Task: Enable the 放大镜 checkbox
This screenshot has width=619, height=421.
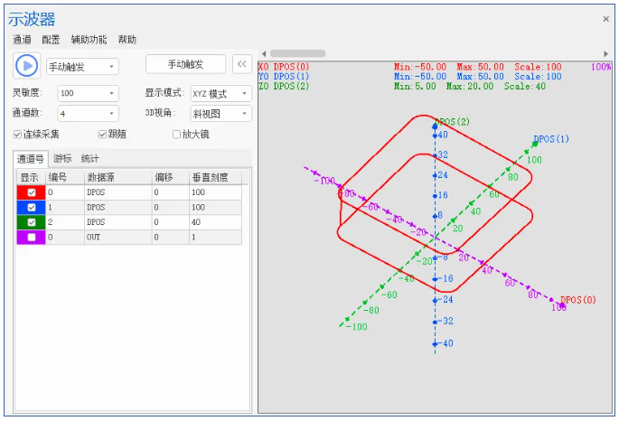Action: tap(176, 135)
